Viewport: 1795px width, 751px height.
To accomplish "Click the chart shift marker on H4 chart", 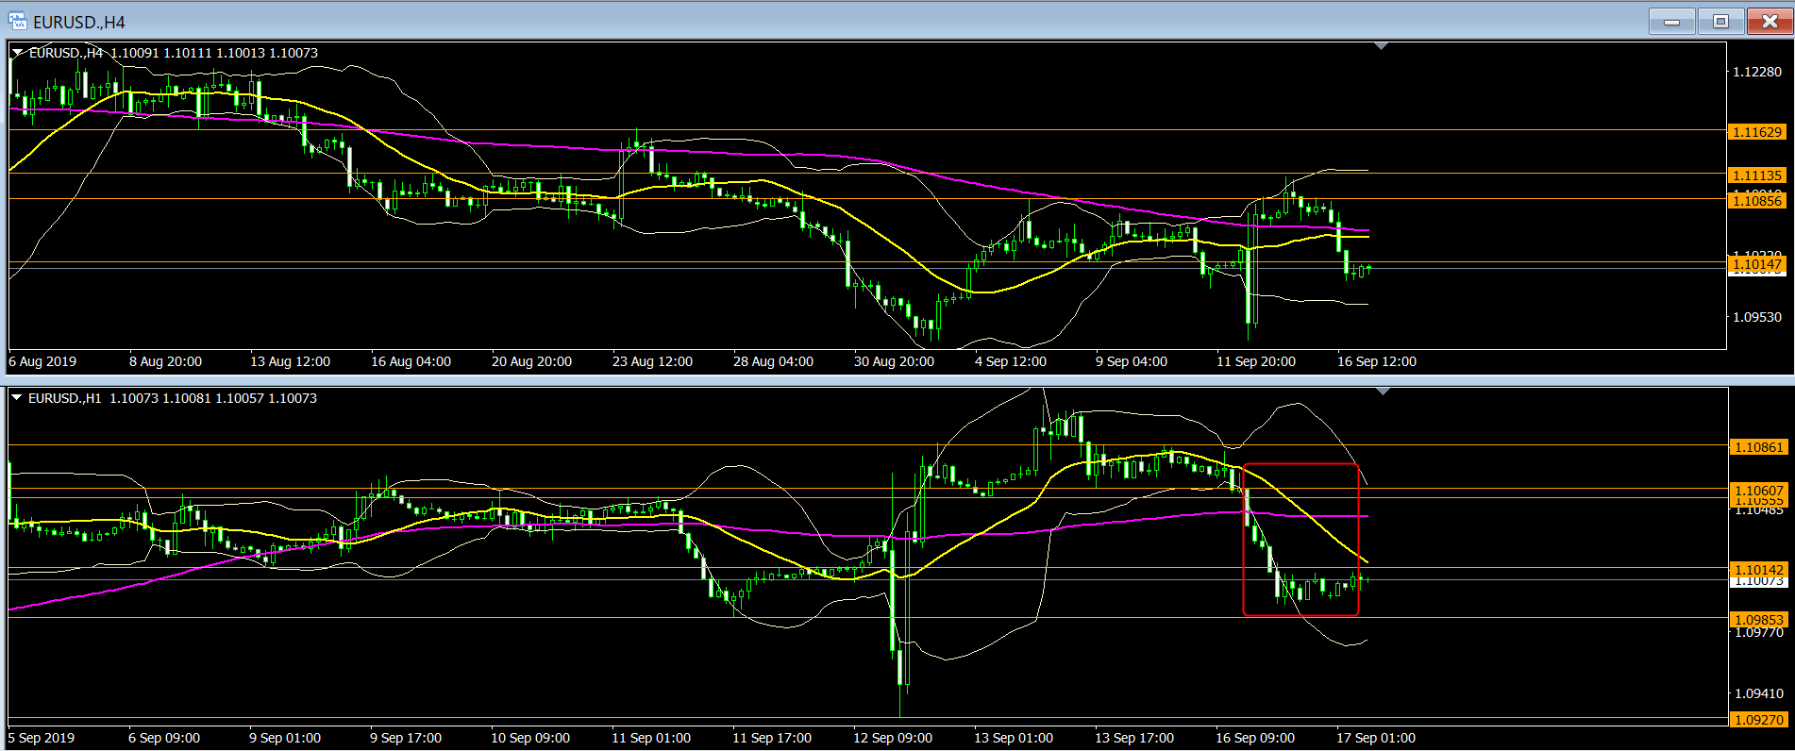I will tap(1382, 46).
